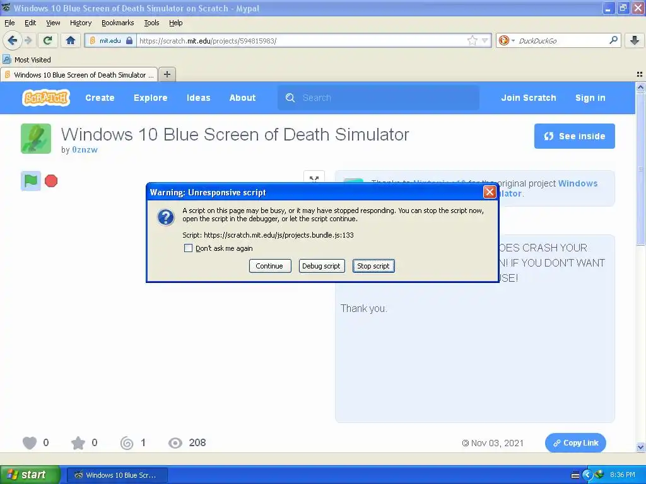Screen dimensions: 646x484
Task: Click the Stop script button
Action: (373, 266)
